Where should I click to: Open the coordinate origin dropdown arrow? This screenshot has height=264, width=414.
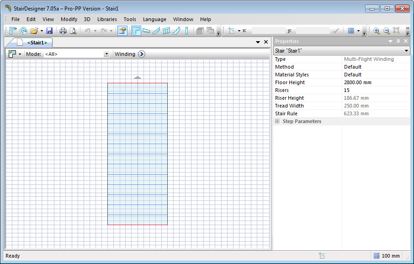pyautogui.click(x=239, y=31)
